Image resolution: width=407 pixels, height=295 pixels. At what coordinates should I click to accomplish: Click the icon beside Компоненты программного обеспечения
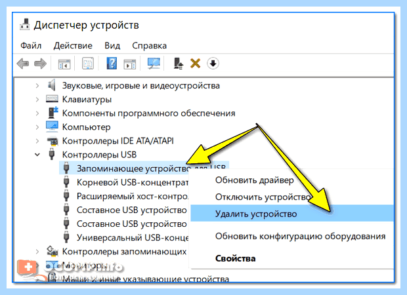click(x=53, y=113)
